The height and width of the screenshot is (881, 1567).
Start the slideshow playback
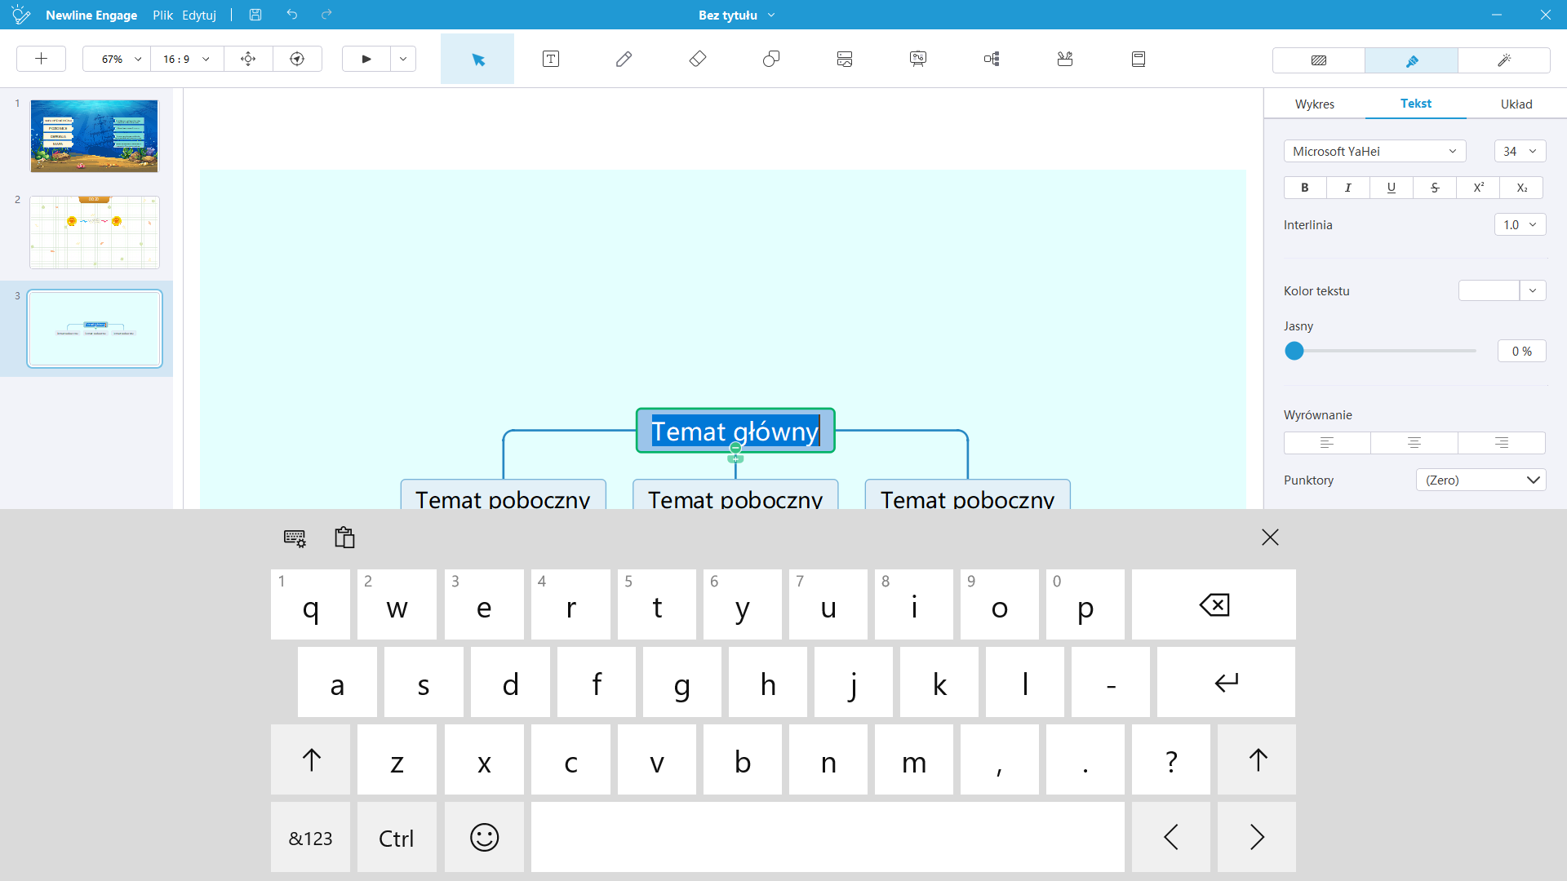[x=366, y=59]
